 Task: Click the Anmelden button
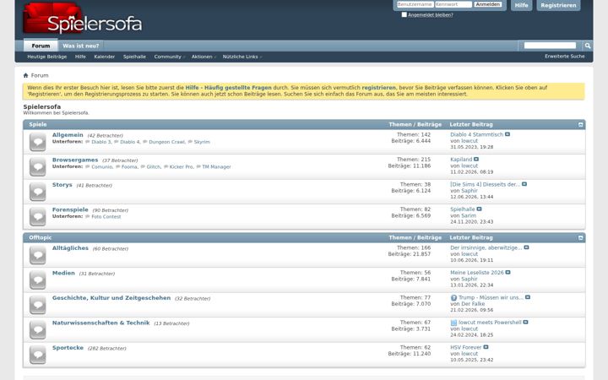[488, 4]
